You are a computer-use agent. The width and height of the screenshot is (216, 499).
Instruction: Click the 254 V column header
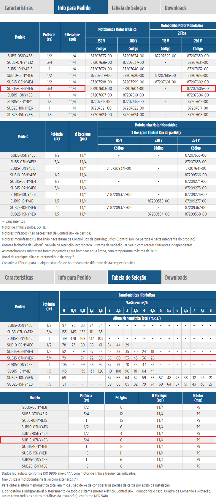point(196,140)
